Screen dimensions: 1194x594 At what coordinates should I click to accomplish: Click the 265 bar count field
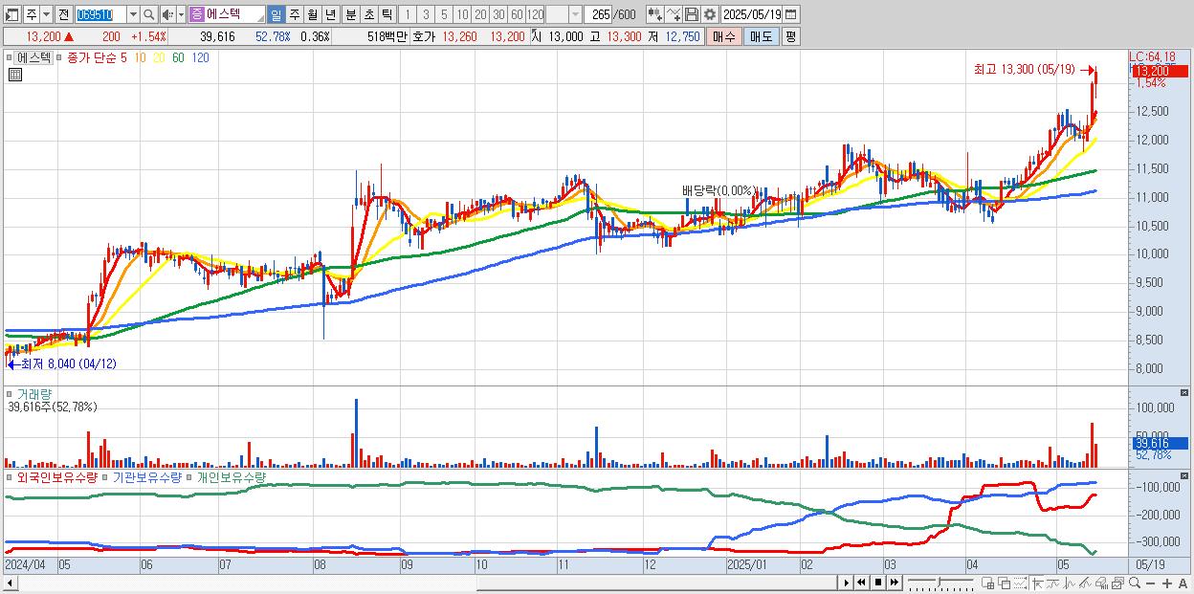598,14
